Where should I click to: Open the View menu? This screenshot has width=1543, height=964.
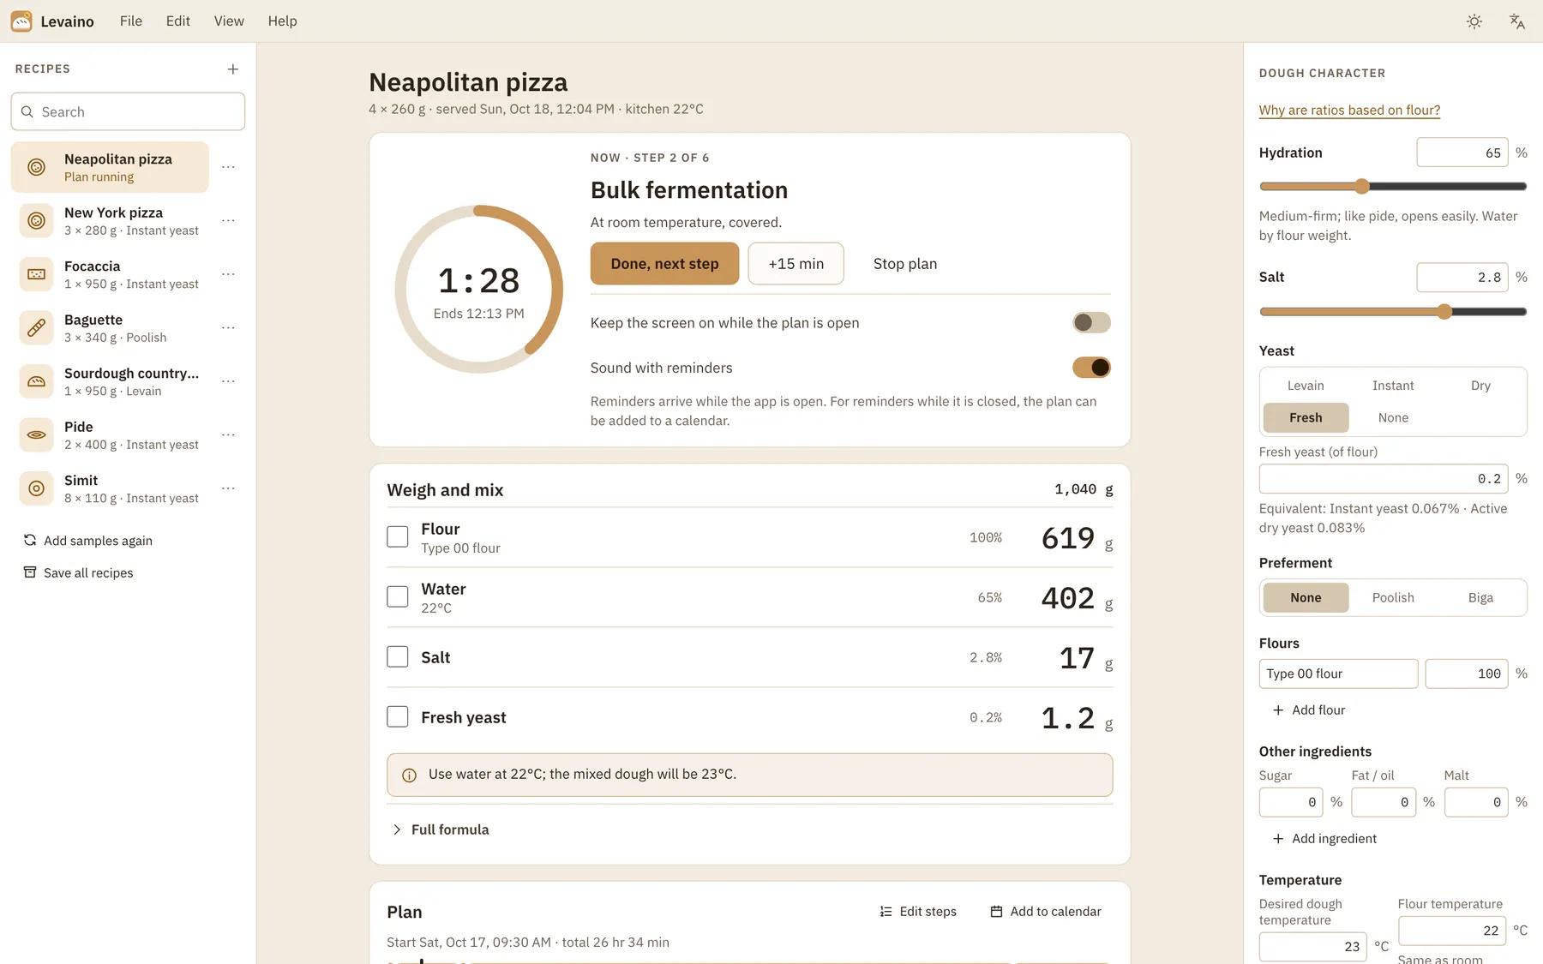[229, 21]
